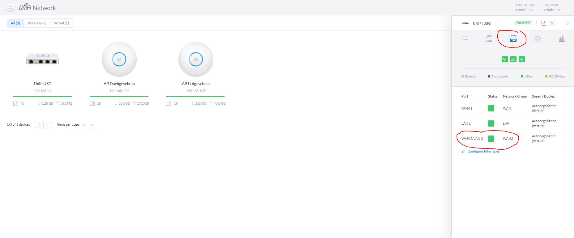Screen dimensions: 574x238
Task: Open the Ports tab icon in USG panel
Action: pyautogui.click(x=513, y=39)
